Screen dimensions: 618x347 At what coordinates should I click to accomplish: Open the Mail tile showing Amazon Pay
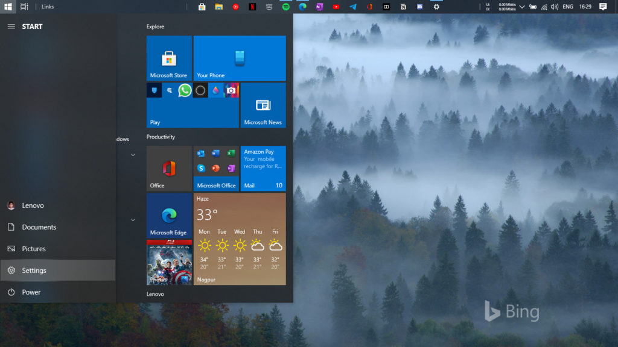[x=263, y=169]
